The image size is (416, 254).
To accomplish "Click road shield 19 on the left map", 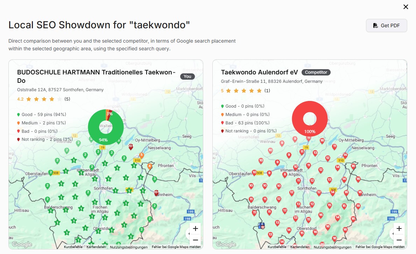I will [x=103, y=147].
